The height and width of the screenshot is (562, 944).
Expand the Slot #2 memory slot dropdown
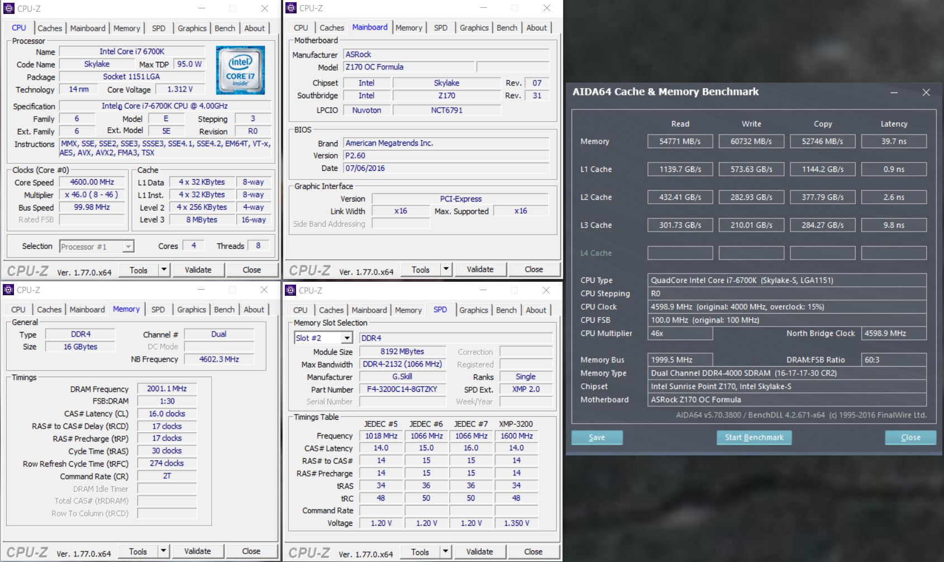347,338
